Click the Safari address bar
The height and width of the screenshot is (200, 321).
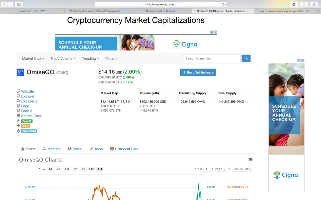click(160, 4)
